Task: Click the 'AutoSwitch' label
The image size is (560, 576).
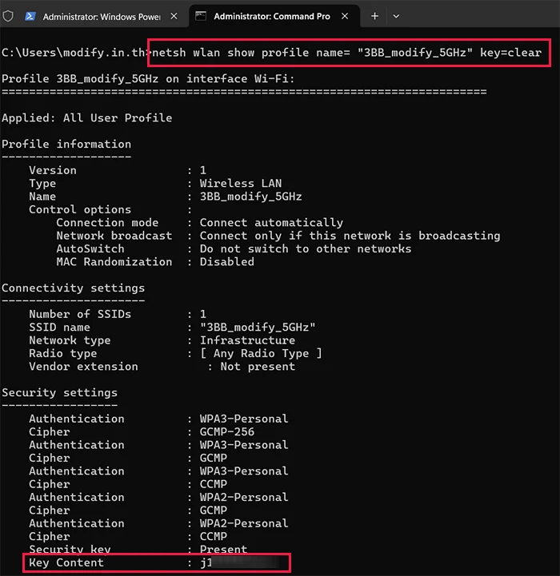Action: point(90,248)
